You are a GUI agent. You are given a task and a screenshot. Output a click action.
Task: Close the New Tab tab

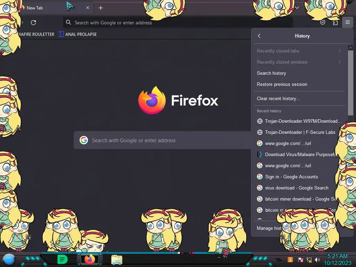click(87, 8)
